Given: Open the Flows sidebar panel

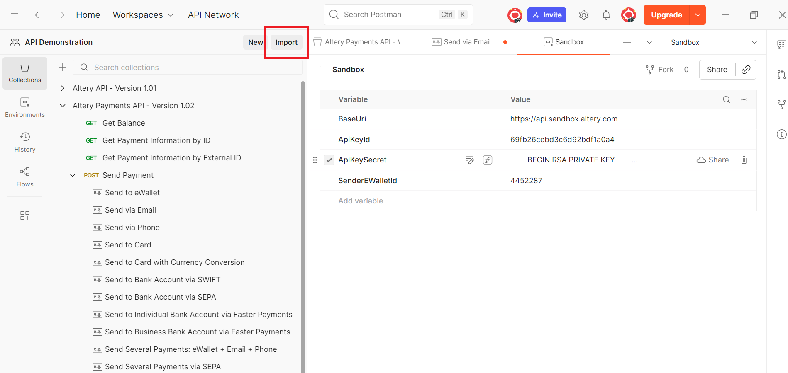Looking at the screenshot, I should tap(25, 177).
